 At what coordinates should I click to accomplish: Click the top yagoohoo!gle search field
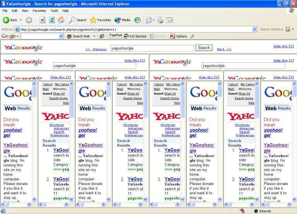[x=152, y=48]
